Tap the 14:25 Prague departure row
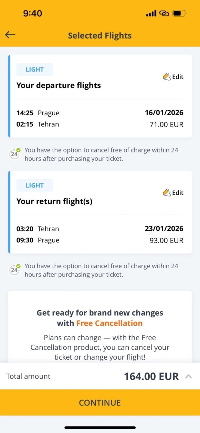 (x=38, y=113)
